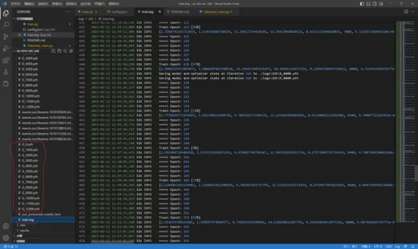Select train.log in the file tree
Image resolution: width=418 pixels, height=249 pixels.
click(44, 220)
